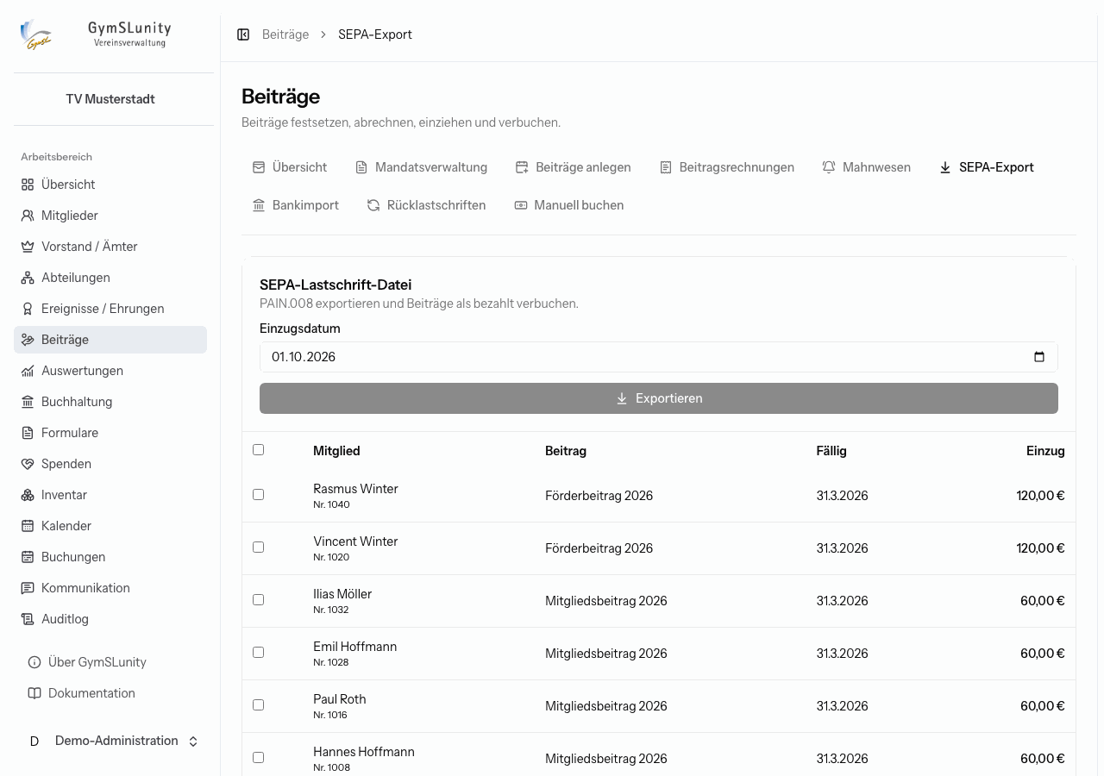Image resolution: width=1104 pixels, height=776 pixels.
Task: Open the Bankimport tab
Action: click(295, 205)
